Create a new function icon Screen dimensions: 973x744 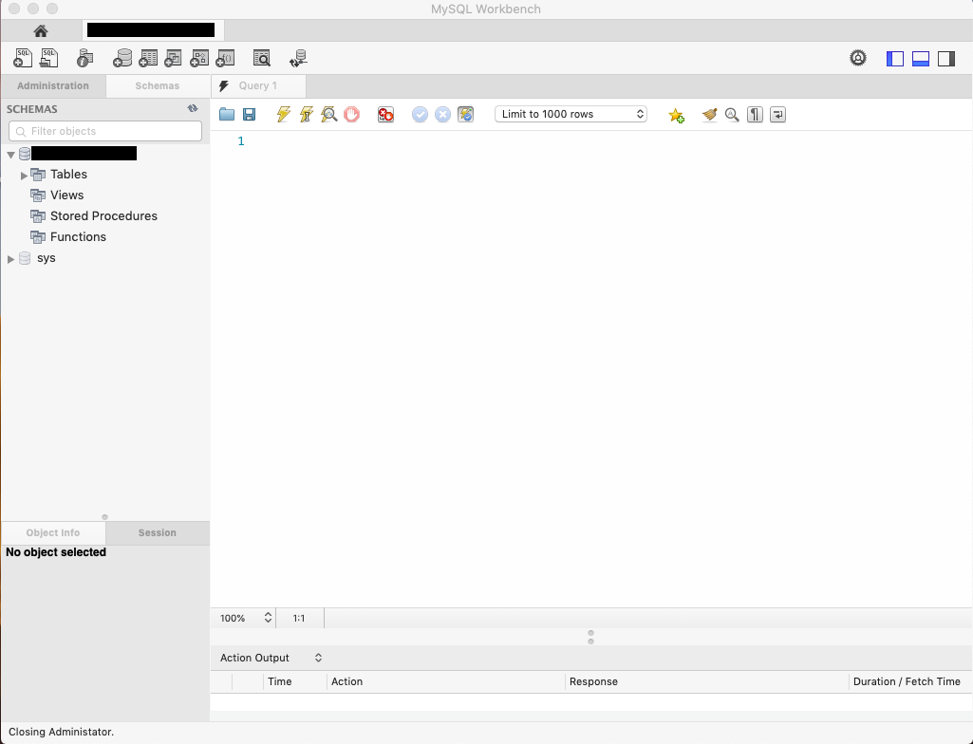click(x=225, y=58)
